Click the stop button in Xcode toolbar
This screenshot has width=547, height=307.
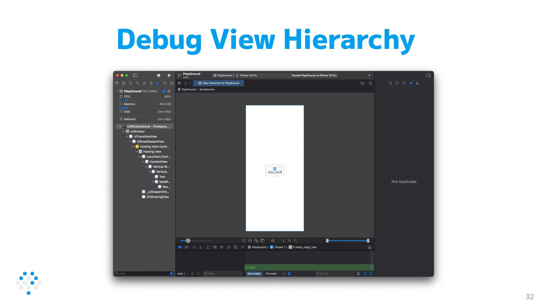click(159, 75)
